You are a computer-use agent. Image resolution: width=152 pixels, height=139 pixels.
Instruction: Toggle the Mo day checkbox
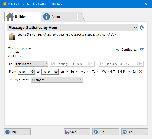point(77,72)
